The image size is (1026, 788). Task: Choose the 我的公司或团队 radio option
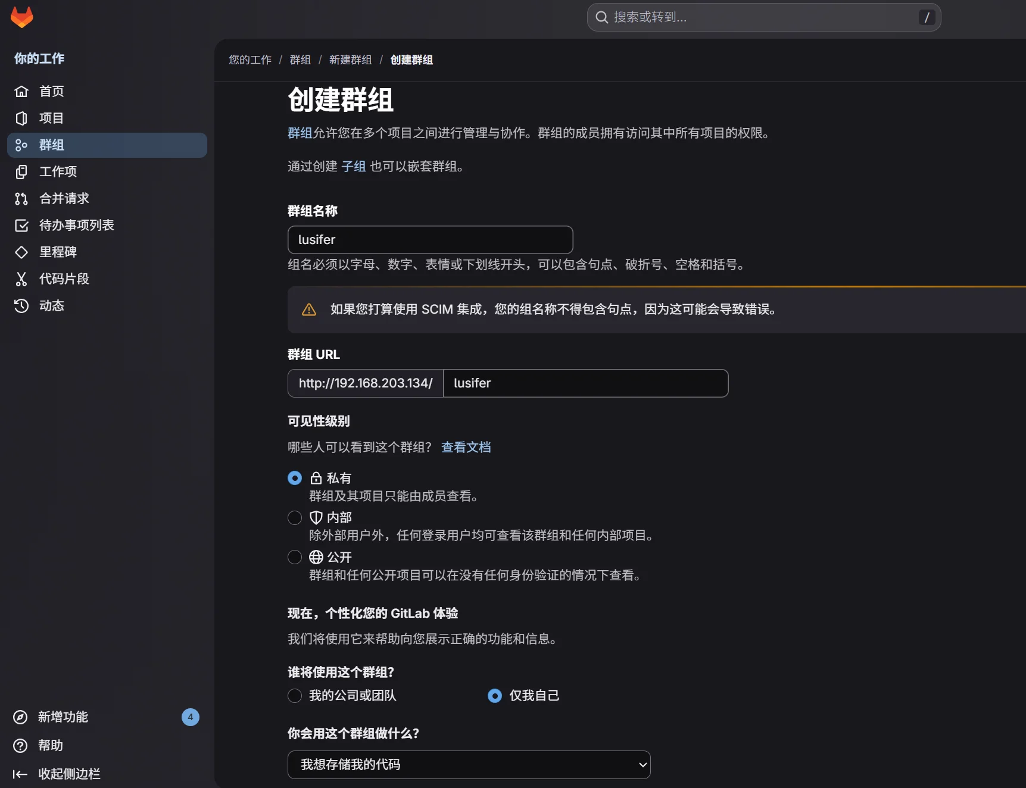click(x=295, y=696)
